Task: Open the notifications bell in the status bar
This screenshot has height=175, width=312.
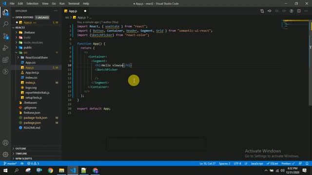Action: (307, 163)
